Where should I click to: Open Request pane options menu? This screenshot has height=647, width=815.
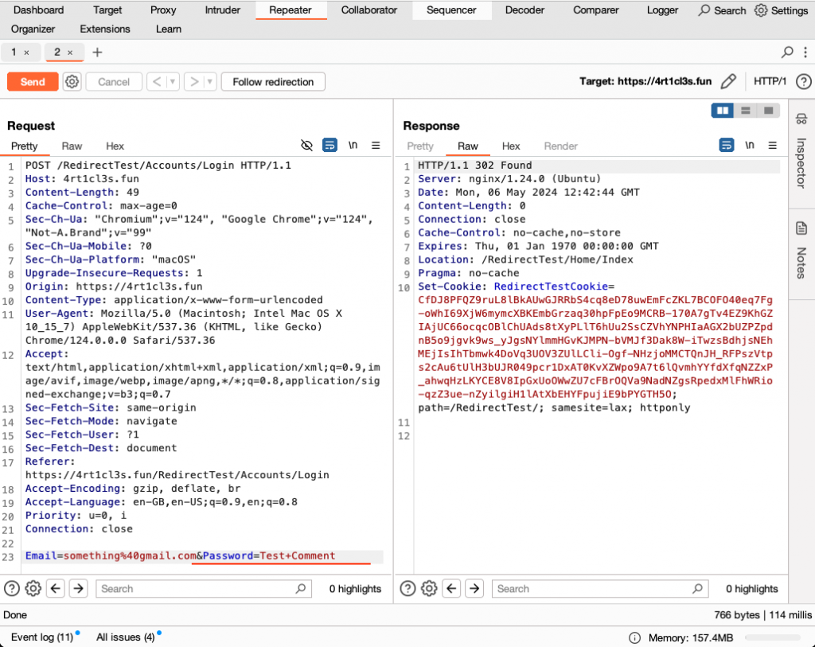[x=376, y=146]
